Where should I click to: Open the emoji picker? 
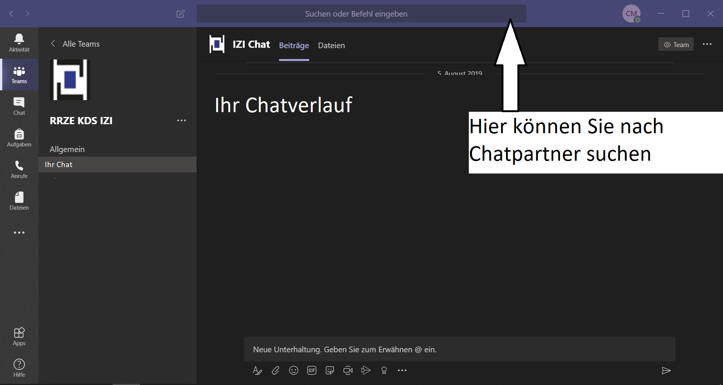tap(293, 371)
